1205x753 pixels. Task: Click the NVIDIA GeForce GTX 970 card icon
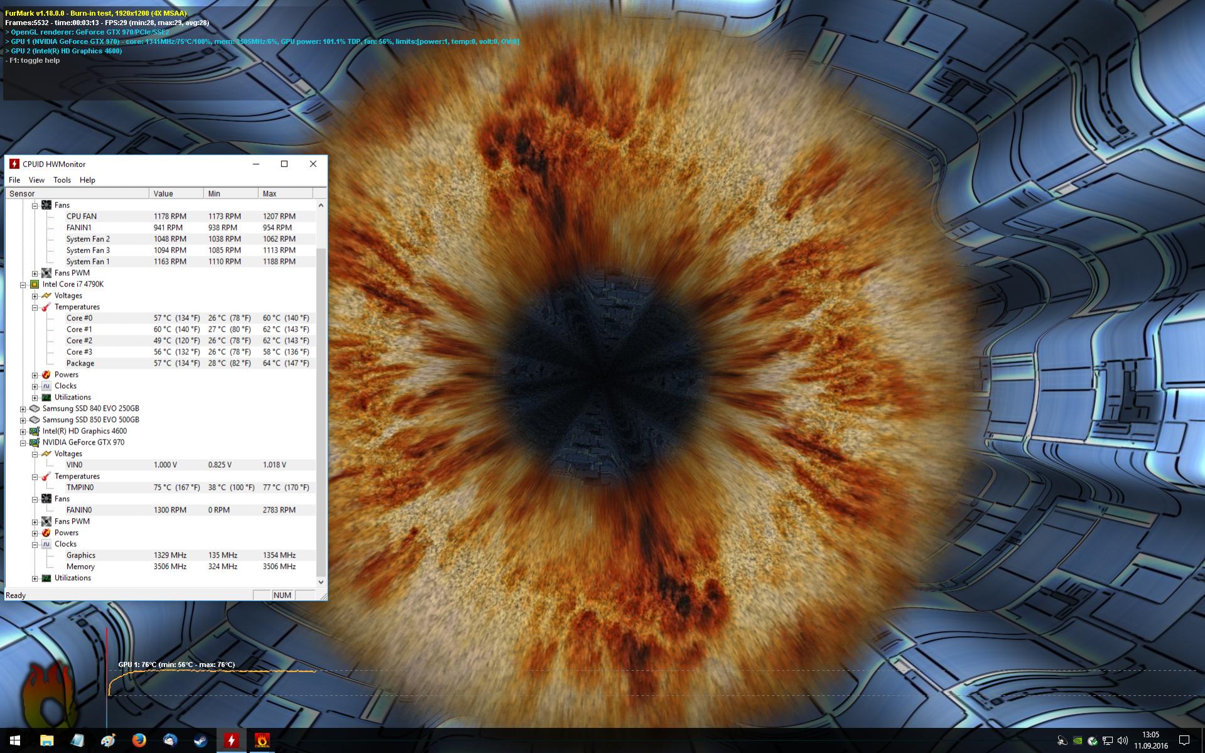click(35, 443)
